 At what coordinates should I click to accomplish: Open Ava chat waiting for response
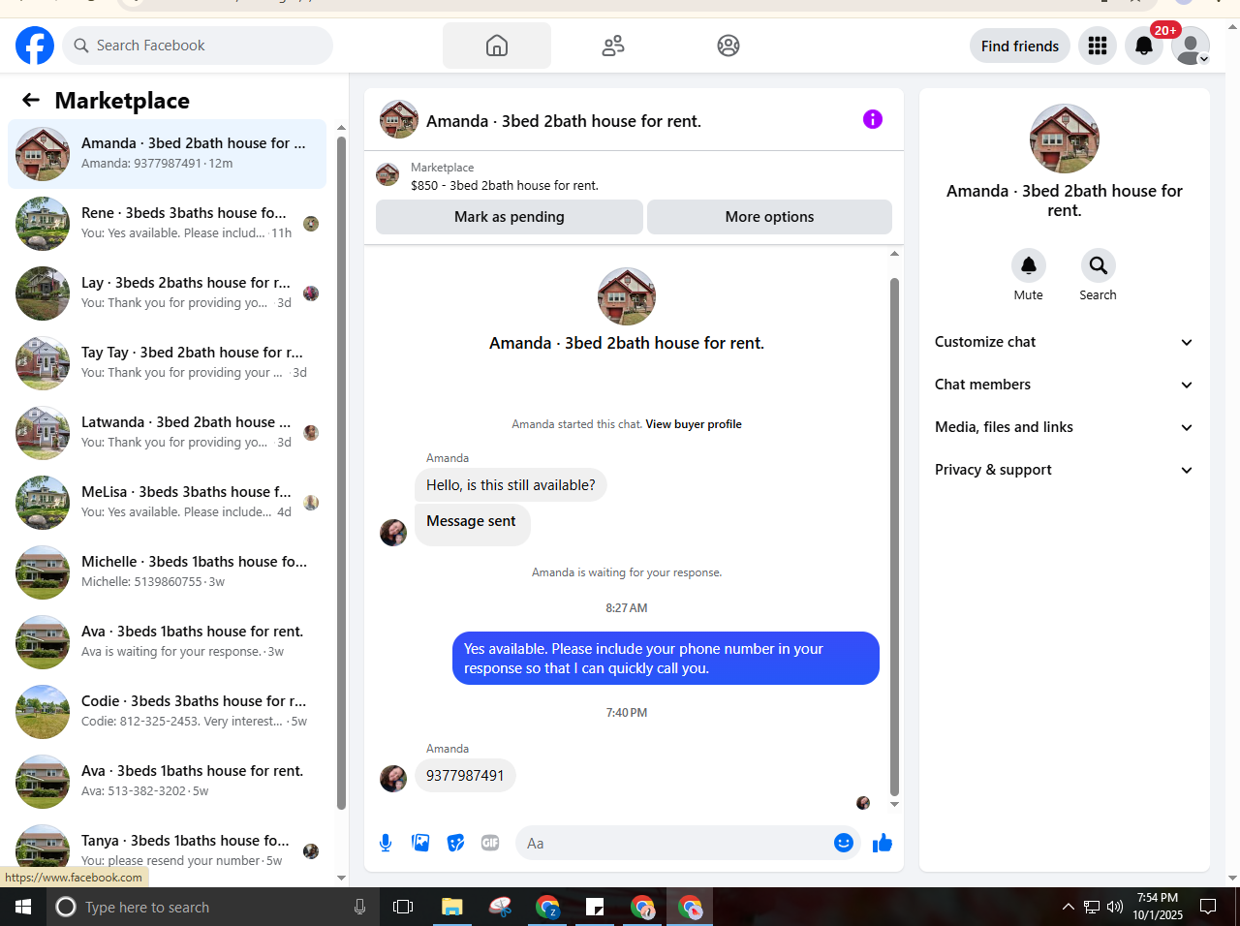pos(167,642)
